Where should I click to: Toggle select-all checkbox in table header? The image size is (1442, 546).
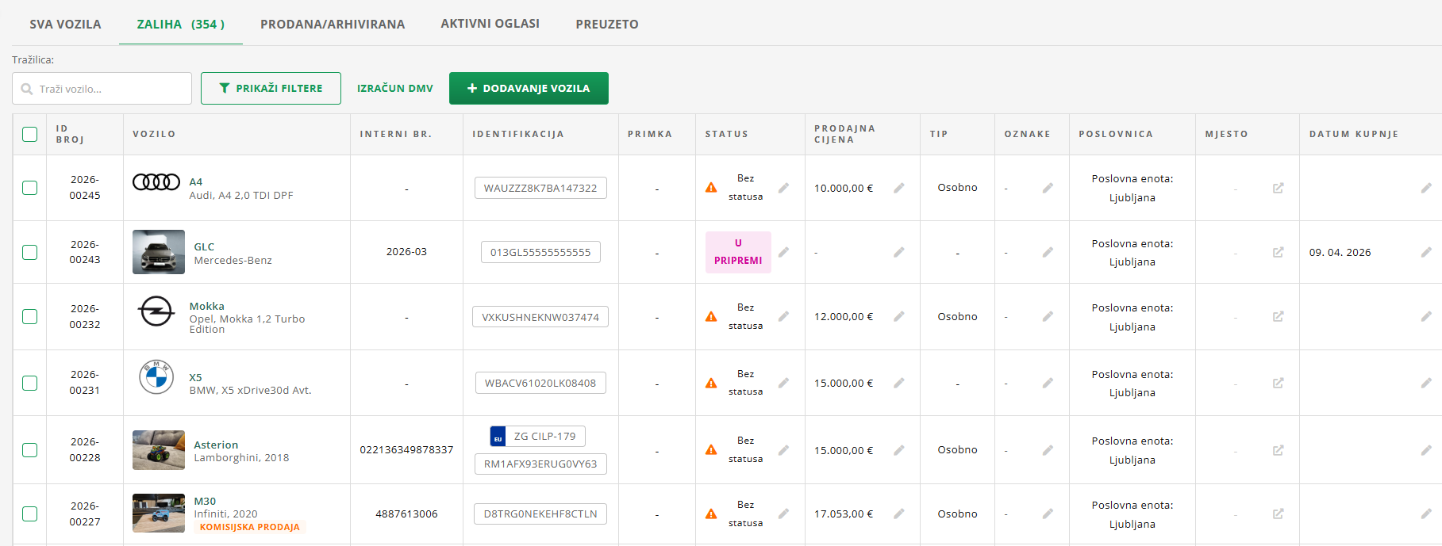(30, 134)
